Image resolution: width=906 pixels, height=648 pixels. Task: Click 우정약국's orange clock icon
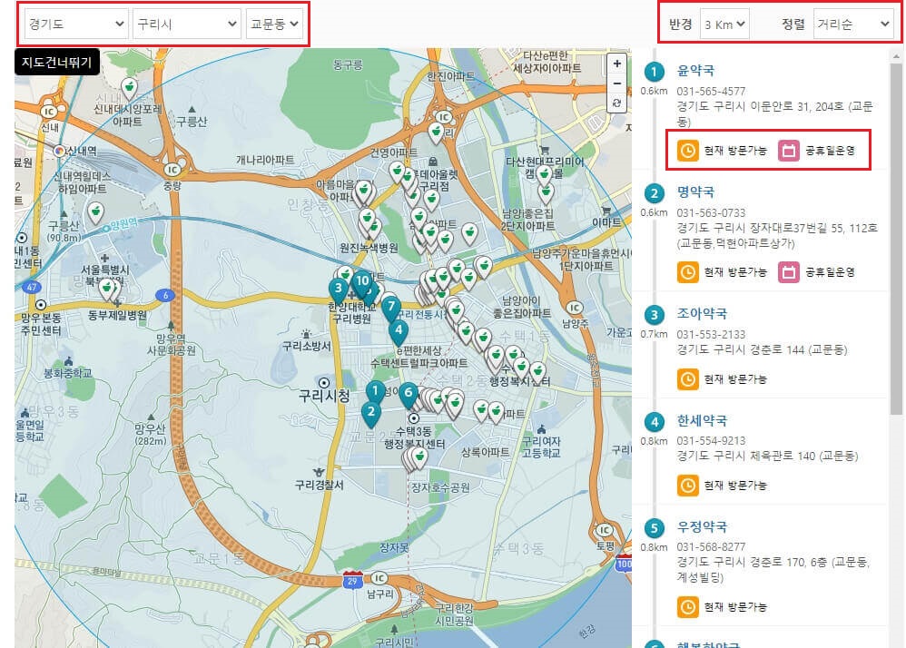pos(687,607)
